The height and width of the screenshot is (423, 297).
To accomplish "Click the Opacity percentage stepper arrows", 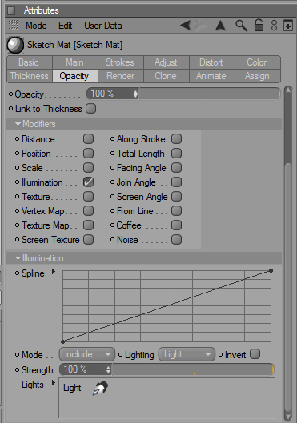I will [x=135, y=94].
